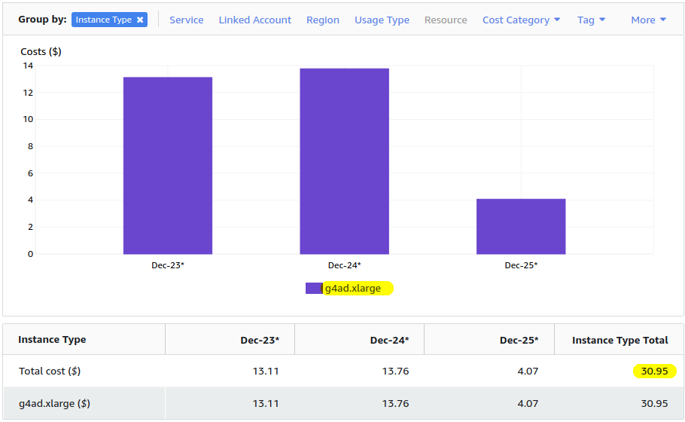This screenshot has height=422, width=685.
Task: Click the 13.76 value in g4ad.xlarge row
Action: click(x=395, y=404)
